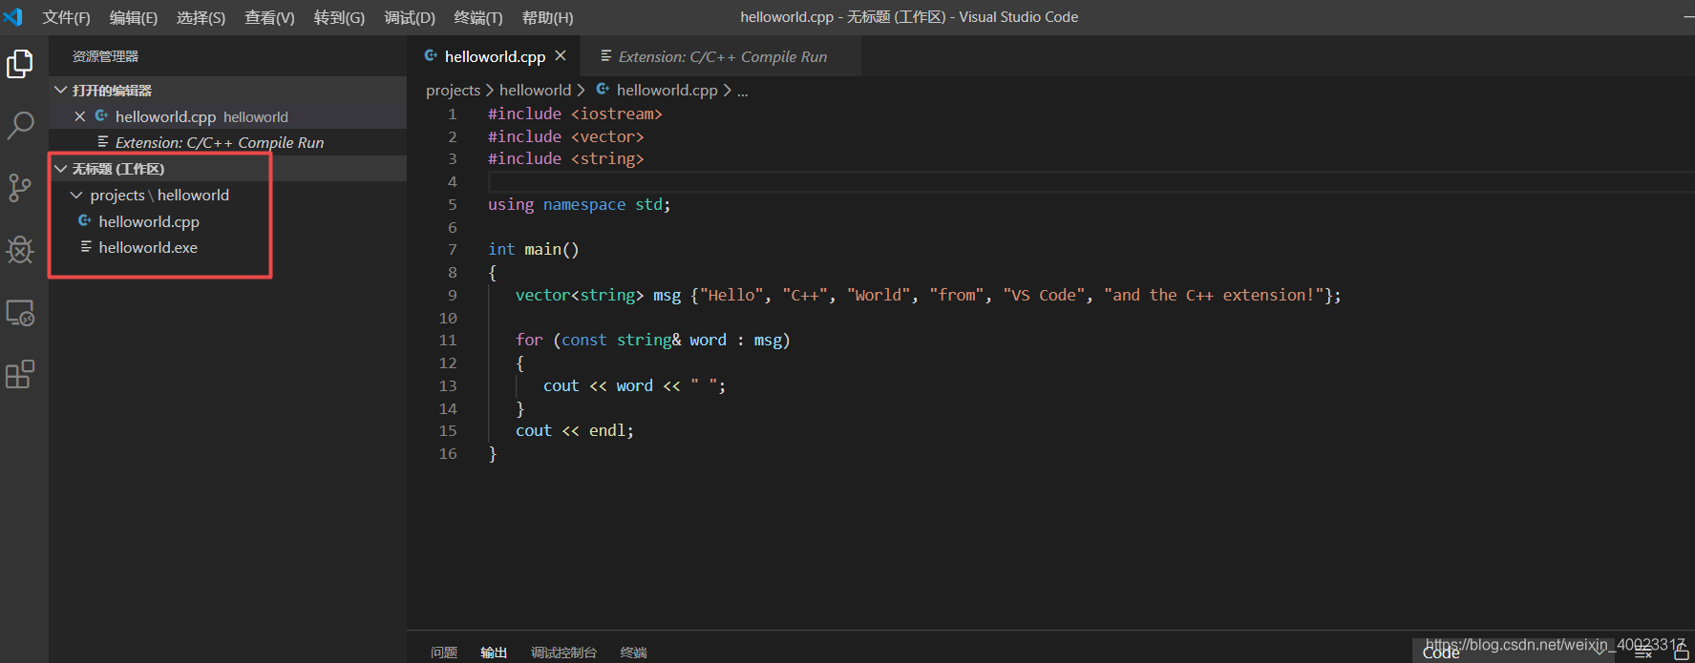The height and width of the screenshot is (663, 1695).
Task: Click on vector<string> msg line
Action: click(x=928, y=295)
